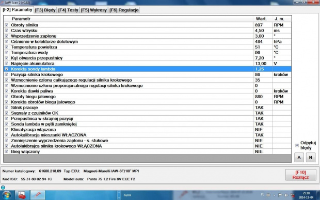Image resolution: width=320 pixels, height=200 pixels.
Task: Switch to the [F3] Błędy tab
Action: (x=45, y=10)
